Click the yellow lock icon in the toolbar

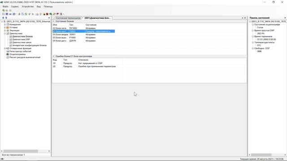tap(44, 14)
